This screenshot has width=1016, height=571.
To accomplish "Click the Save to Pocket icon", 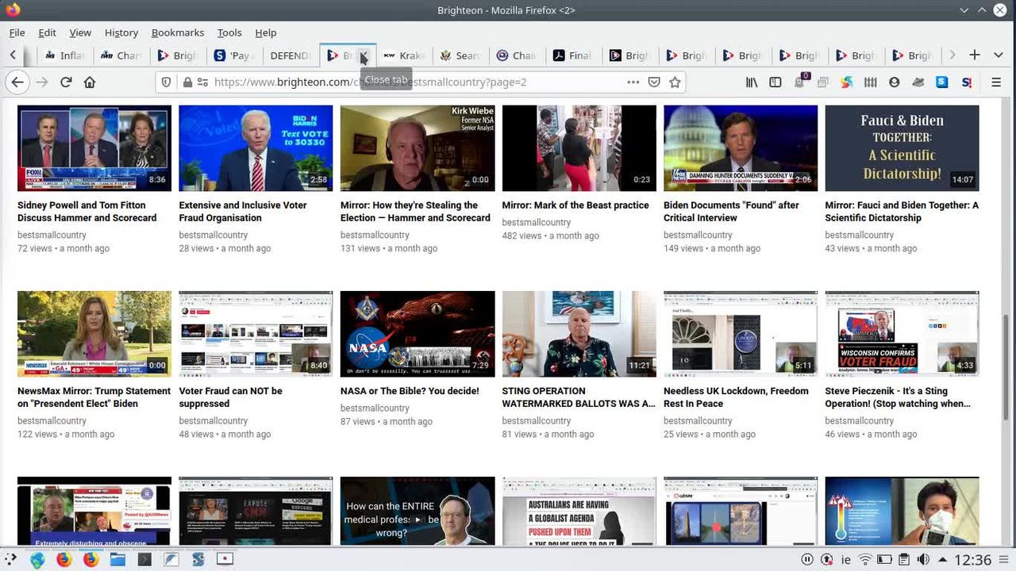I will tap(654, 82).
